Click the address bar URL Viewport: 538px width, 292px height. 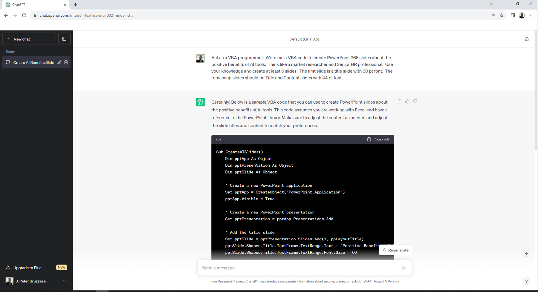(x=86, y=16)
